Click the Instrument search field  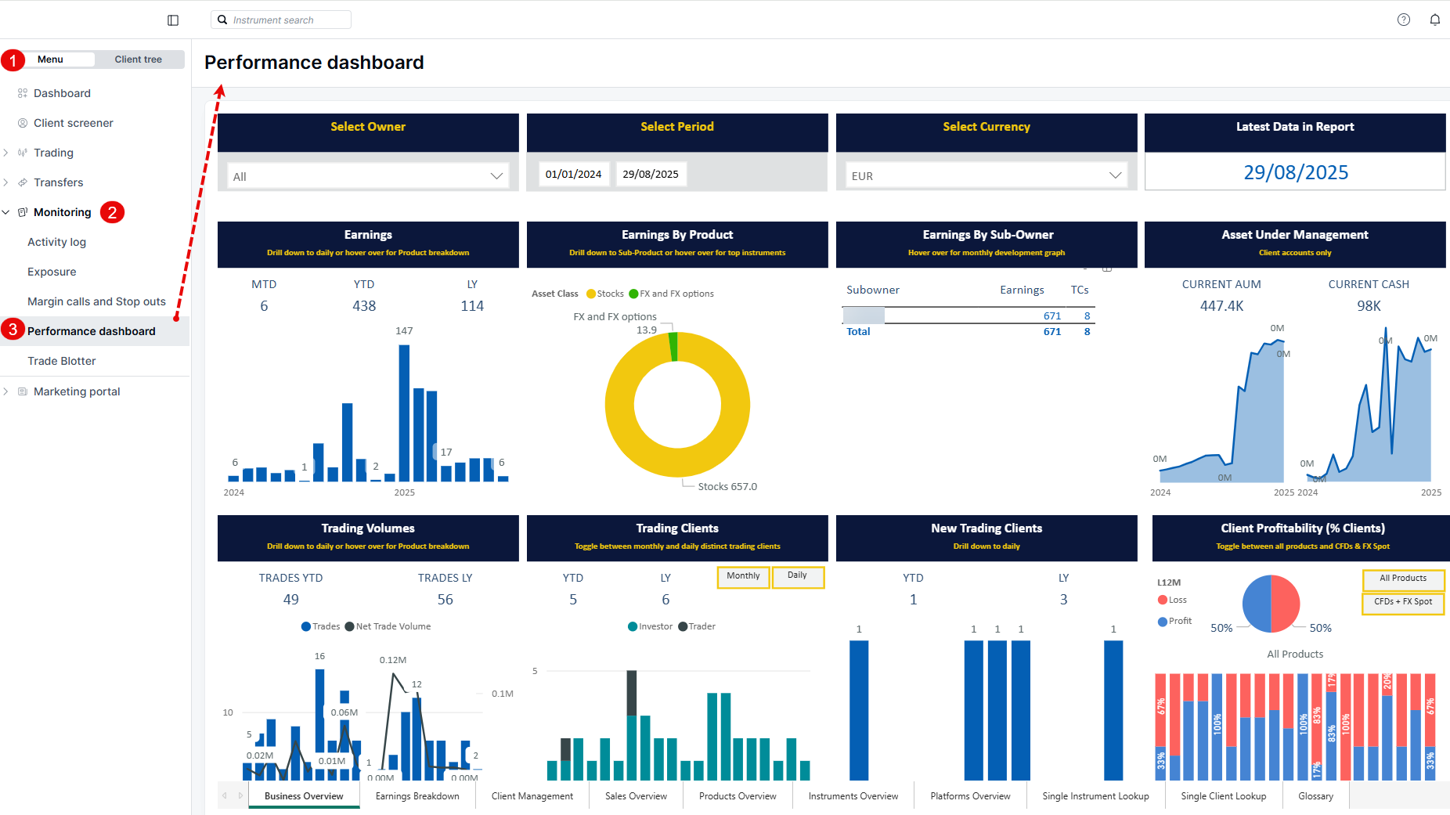coord(281,20)
